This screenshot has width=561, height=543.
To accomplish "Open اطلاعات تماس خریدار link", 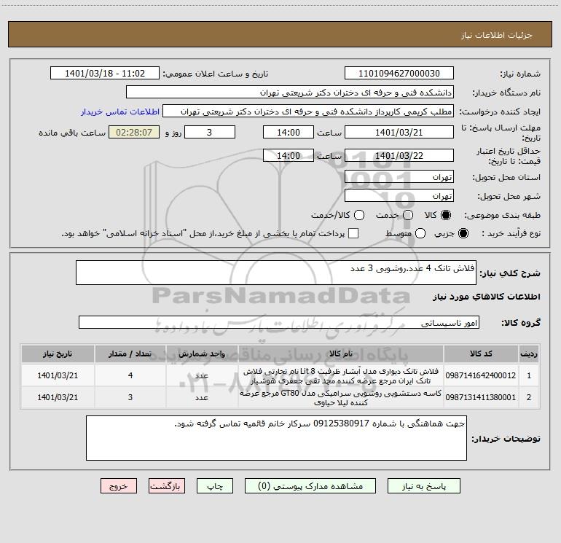I will [x=120, y=112].
